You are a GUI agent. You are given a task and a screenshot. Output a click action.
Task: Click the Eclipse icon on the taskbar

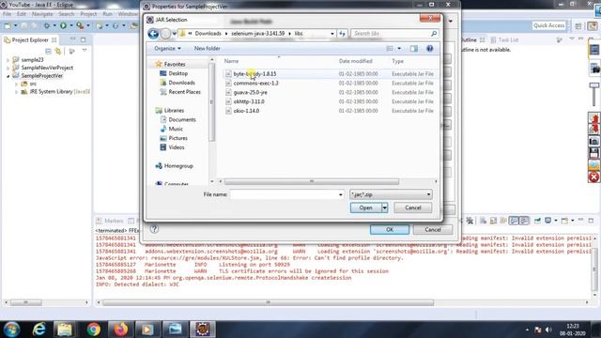point(203,330)
